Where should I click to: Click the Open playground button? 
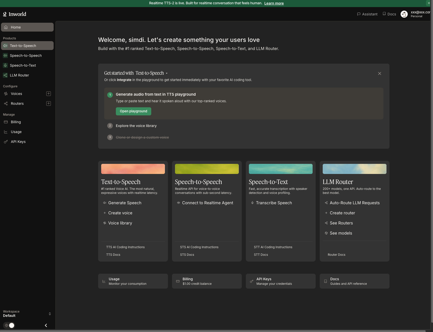(134, 111)
